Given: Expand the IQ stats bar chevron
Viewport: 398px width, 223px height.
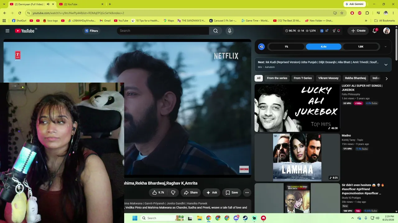Looking at the screenshot, I should click(386, 46).
